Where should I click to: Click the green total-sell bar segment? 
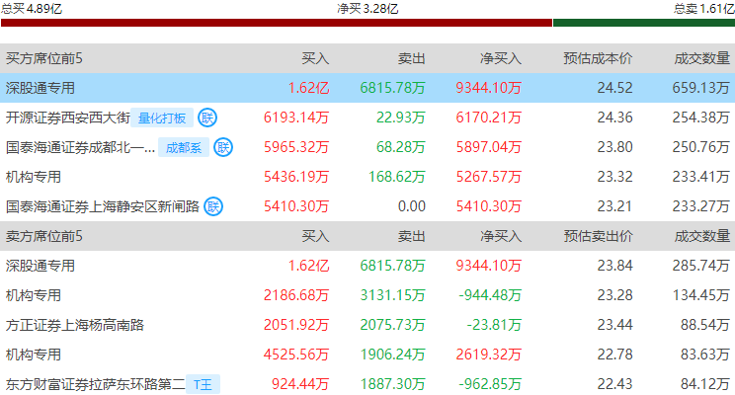tap(644, 23)
